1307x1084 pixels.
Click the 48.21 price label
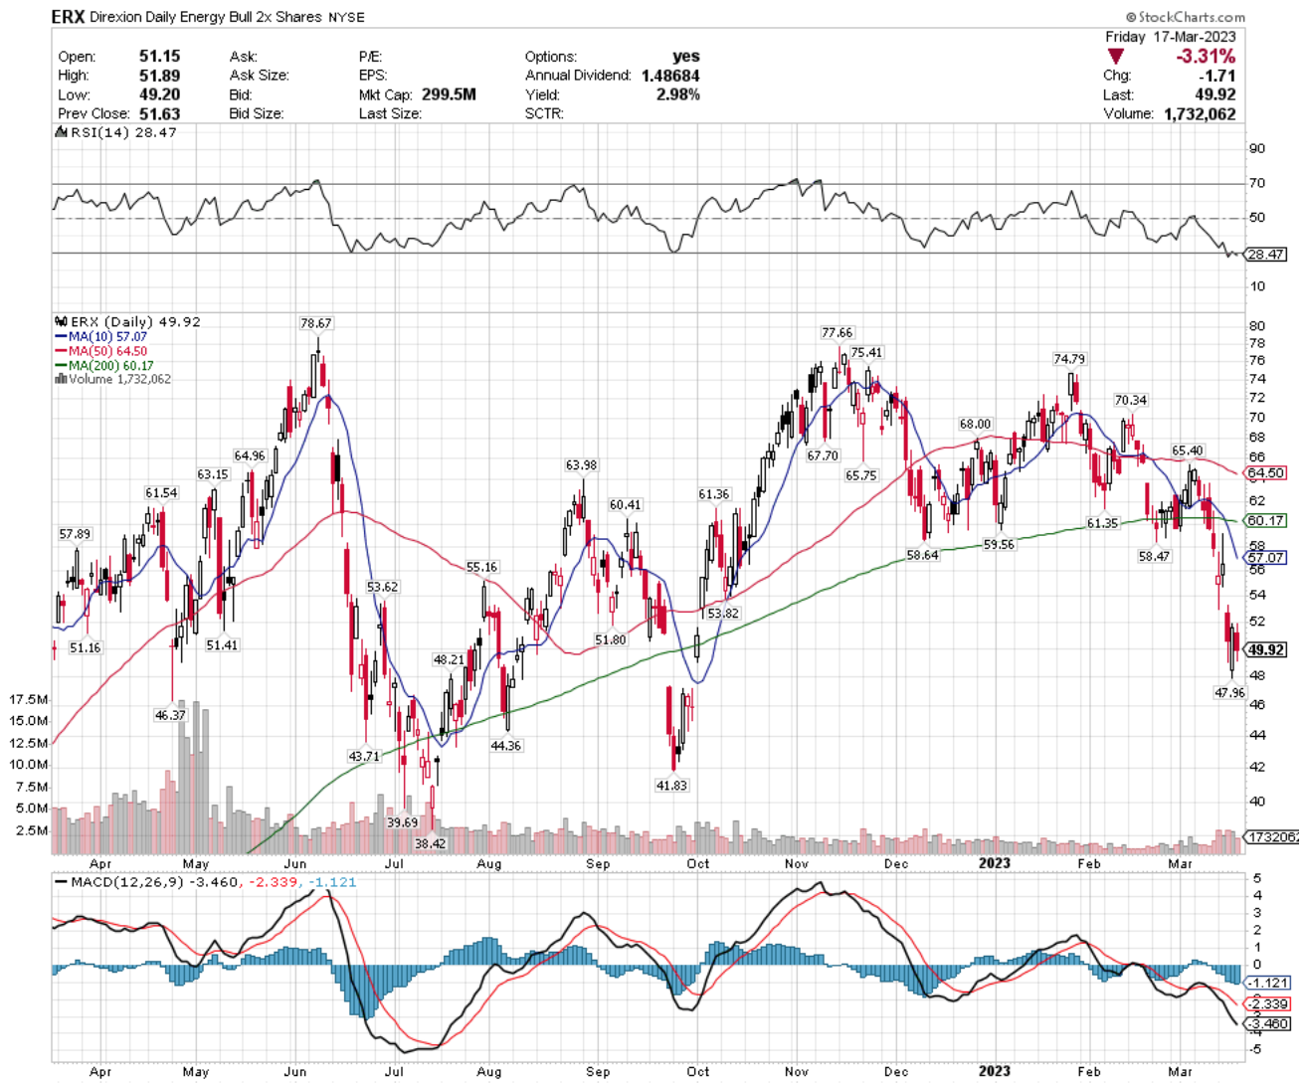(x=449, y=659)
